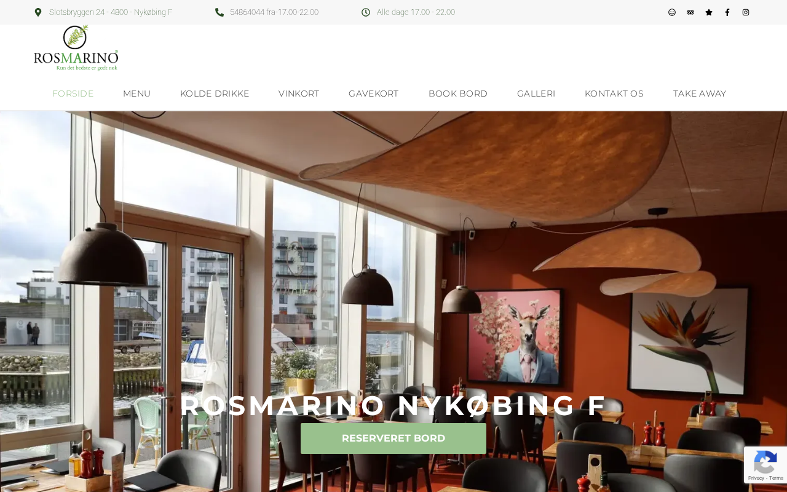The width and height of the screenshot is (787, 492).
Task: Go to the Forside menu item
Action: tap(73, 93)
